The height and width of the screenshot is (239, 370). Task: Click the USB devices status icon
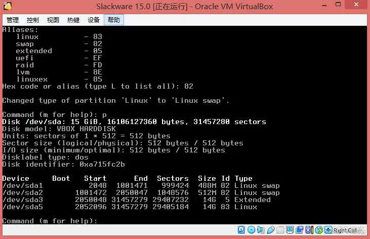tap(271, 229)
